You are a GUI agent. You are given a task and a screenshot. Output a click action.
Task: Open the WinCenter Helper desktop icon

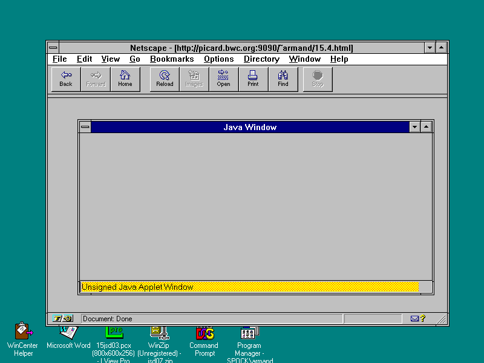[23, 332]
